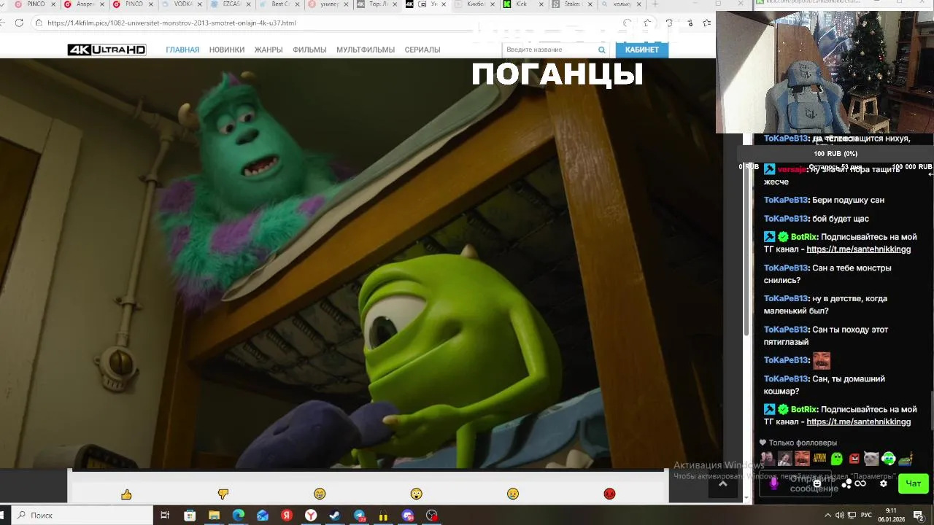Click BotRix username in first bot message
The image size is (934, 525).
pos(804,237)
